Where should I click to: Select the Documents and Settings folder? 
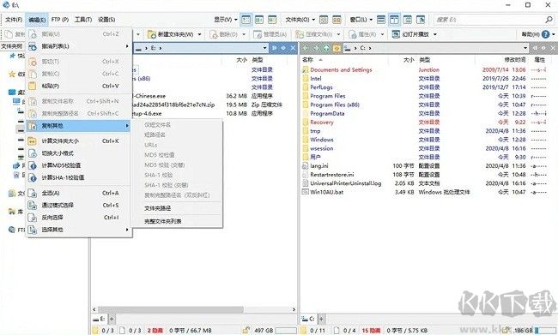[x=341, y=69]
